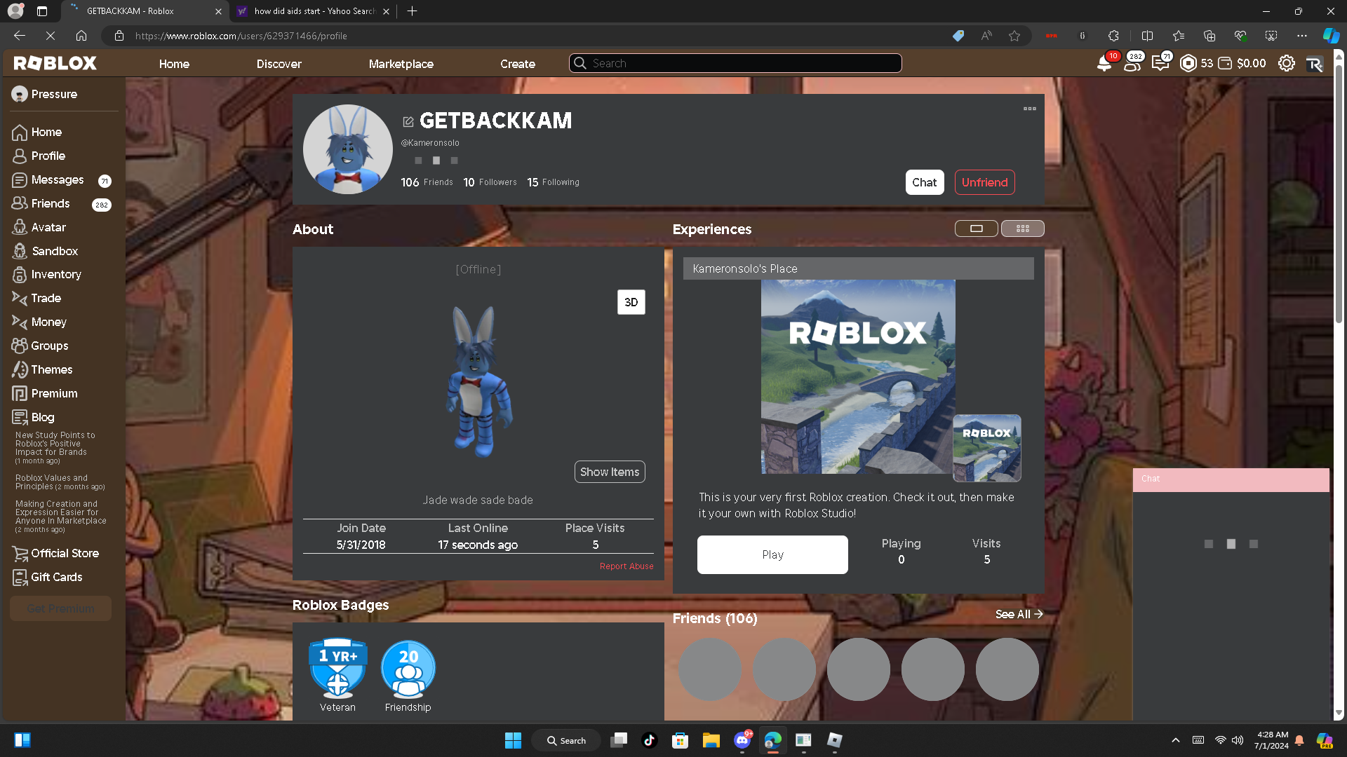Click the taskbar Search box
The image size is (1347, 757).
(566, 740)
